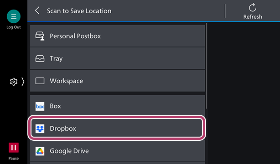Click the Dropbox logo icon
This screenshot has width=280, height=164.
(x=40, y=128)
